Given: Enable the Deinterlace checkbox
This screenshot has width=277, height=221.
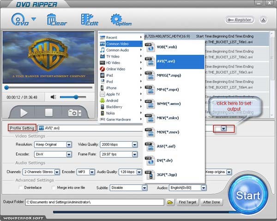Looking at the screenshot, I should (x=20, y=188).
